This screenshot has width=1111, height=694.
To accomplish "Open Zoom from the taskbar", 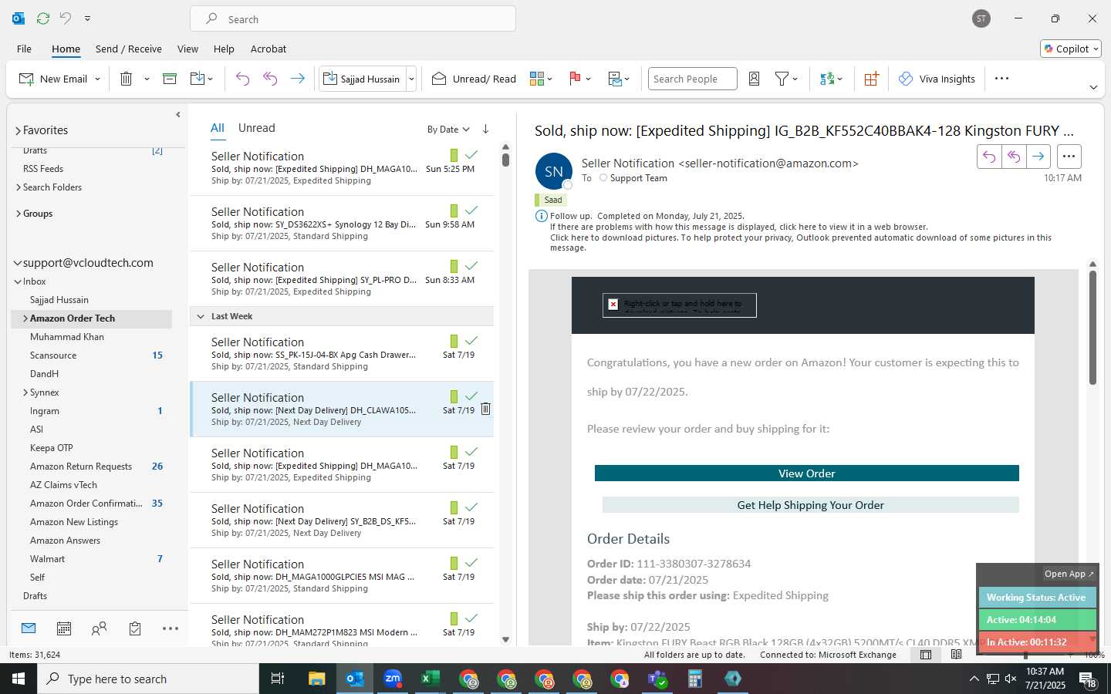I will 393,679.
